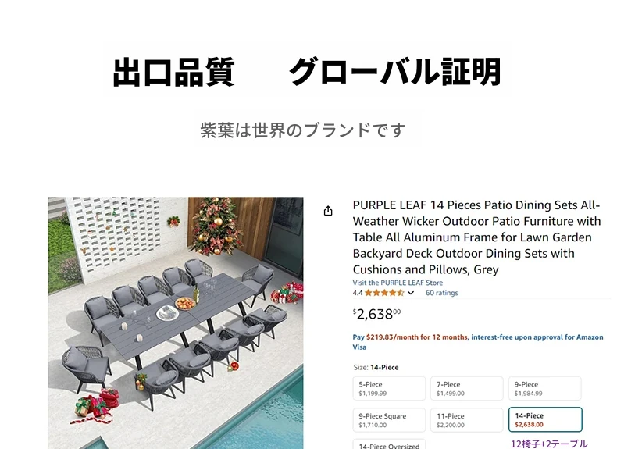Open the interest-free Amazon Visa offer link
The width and height of the screenshot is (617, 449).
click(x=478, y=342)
